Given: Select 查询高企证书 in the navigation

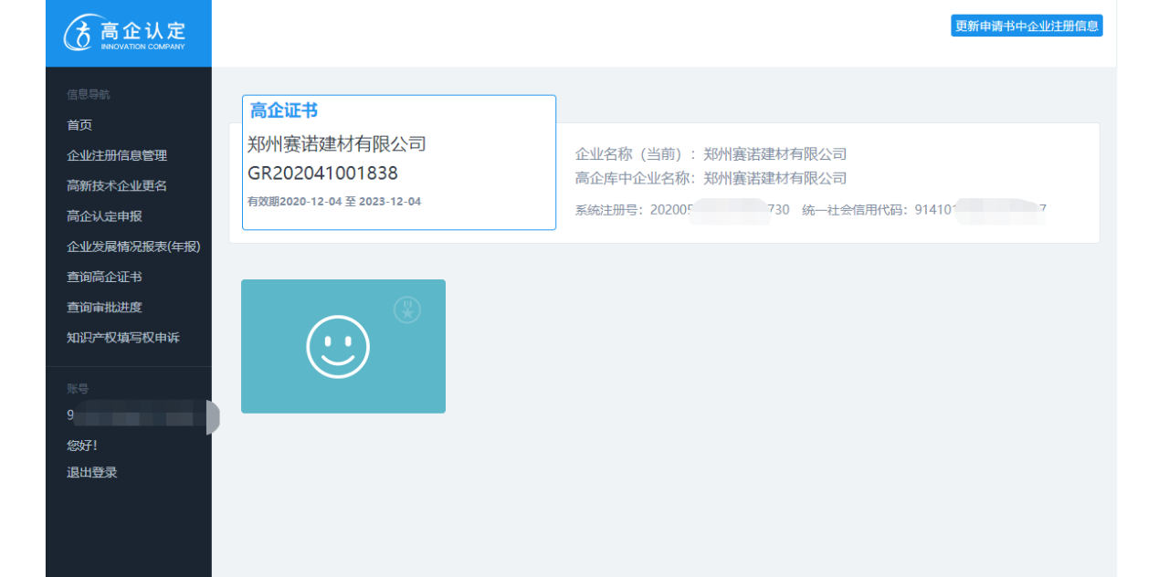Looking at the screenshot, I should point(104,277).
